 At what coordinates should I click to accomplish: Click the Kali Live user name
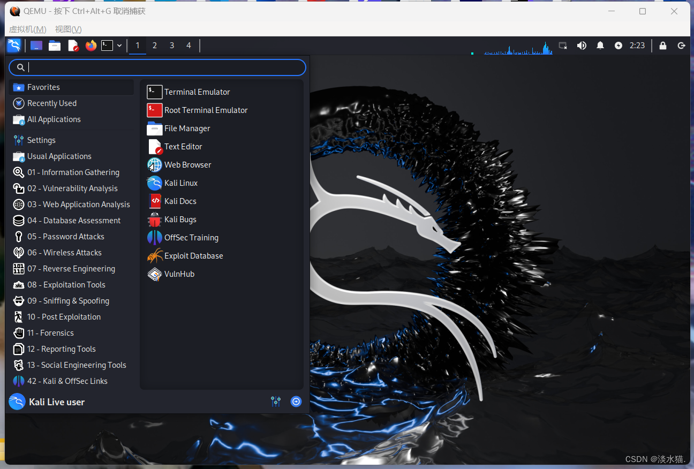[57, 402]
